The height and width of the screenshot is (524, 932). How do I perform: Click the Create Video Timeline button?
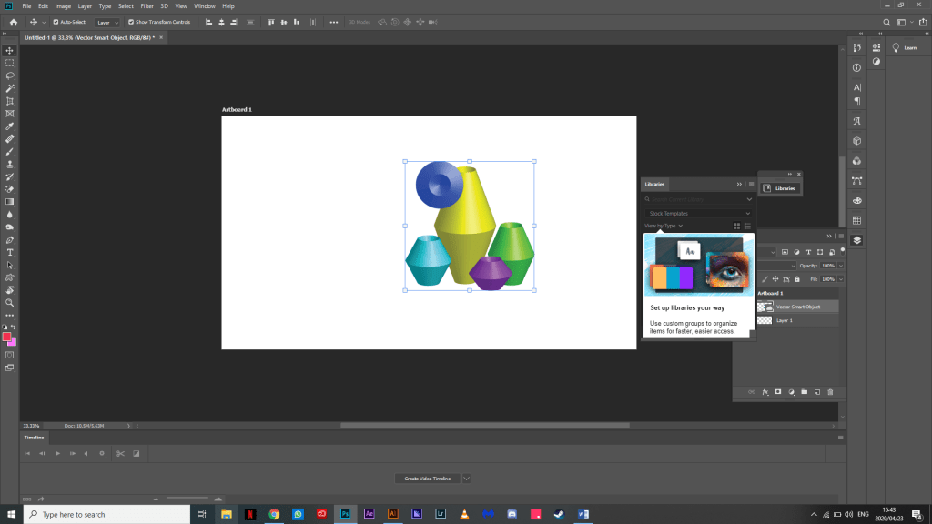coord(427,479)
